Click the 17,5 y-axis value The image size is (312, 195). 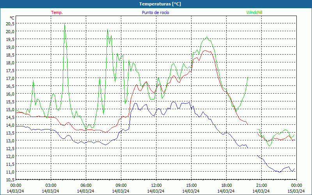(11, 71)
